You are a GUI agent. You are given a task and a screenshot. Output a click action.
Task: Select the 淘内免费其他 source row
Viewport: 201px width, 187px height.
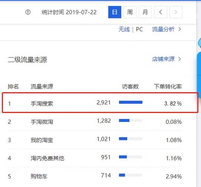point(95,158)
